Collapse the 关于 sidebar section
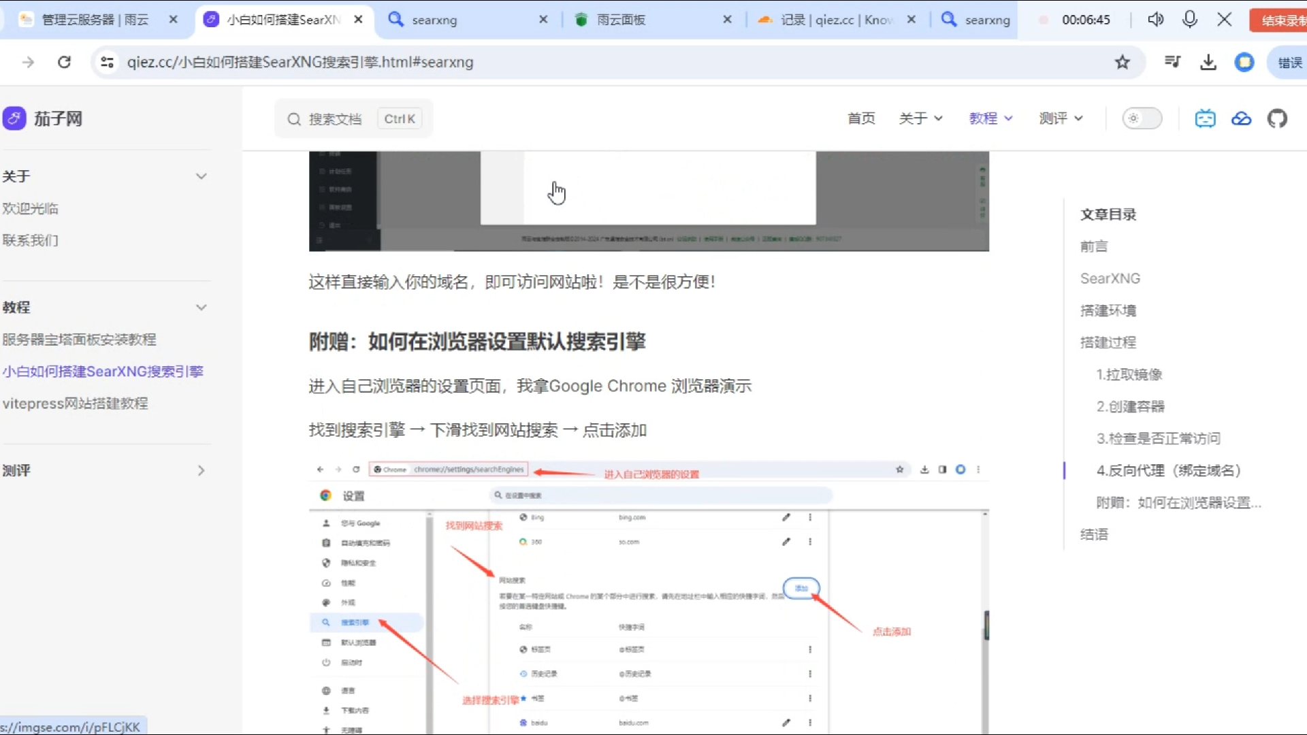This screenshot has width=1307, height=735. (201, 176)
